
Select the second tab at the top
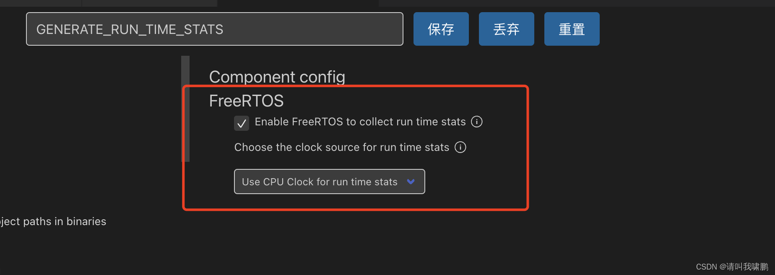click(x=149, y=3)
